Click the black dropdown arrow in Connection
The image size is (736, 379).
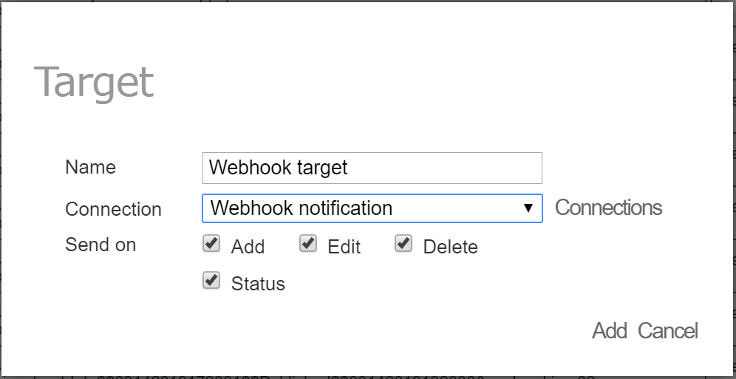[528, 208]
